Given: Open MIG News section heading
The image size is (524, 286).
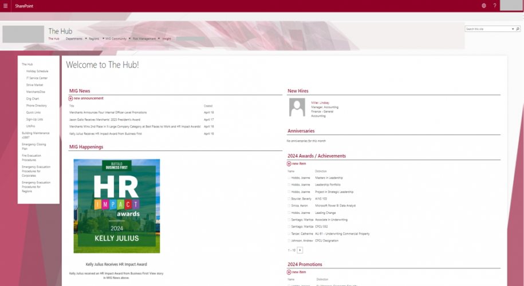Looking at the screenshot, I should (x=80, y=91).
